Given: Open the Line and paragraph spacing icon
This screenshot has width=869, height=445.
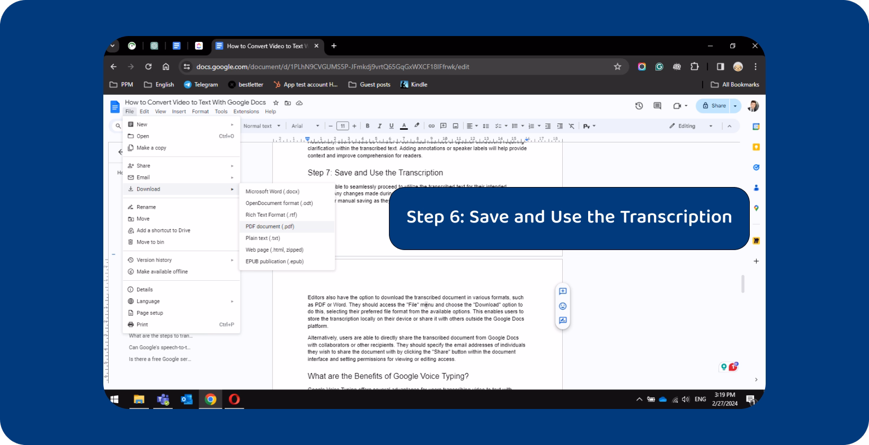Looking at the screenshot, I should (486, 126).
